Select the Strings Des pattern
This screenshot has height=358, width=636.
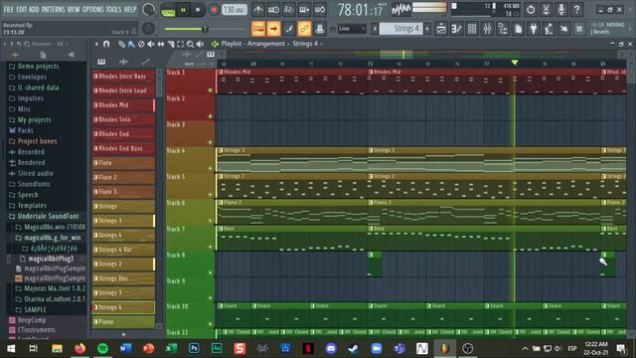123,278
